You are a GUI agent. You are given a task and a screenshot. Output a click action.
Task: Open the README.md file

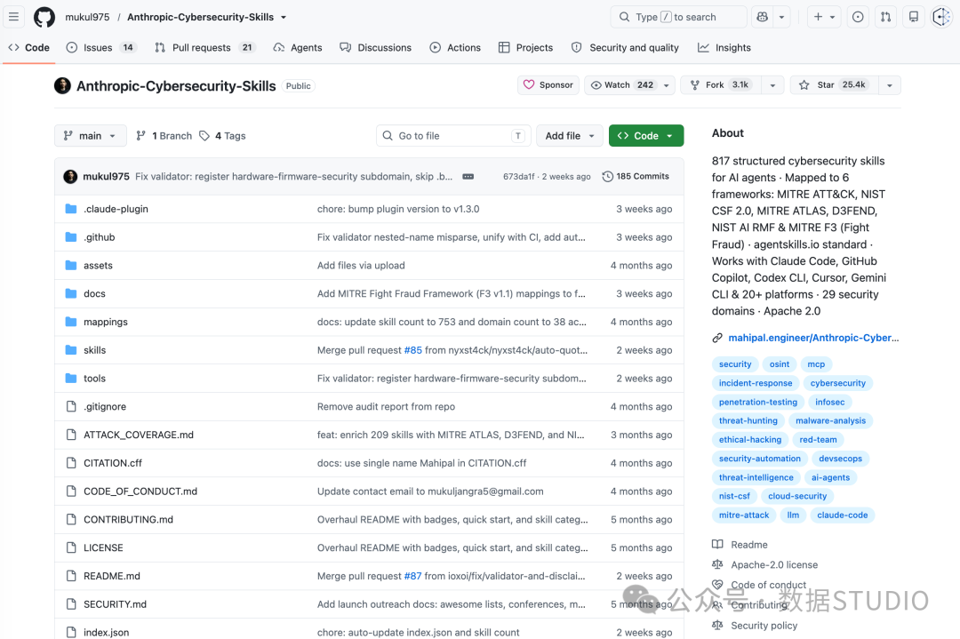(112, 576)
